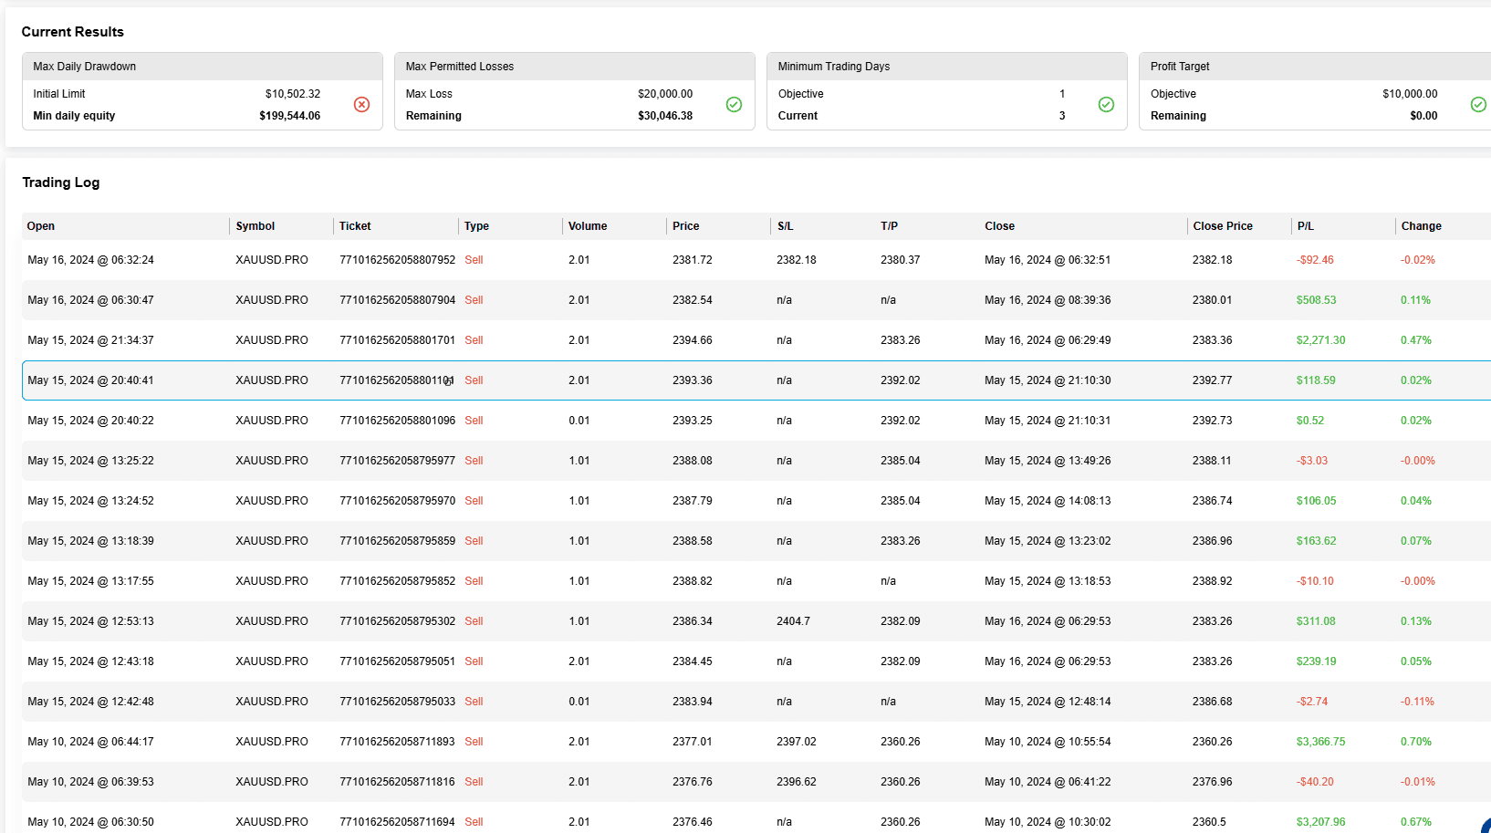Sort the table by Symbol header
This screenshot has height=833, width=1491.
(255, 226)
